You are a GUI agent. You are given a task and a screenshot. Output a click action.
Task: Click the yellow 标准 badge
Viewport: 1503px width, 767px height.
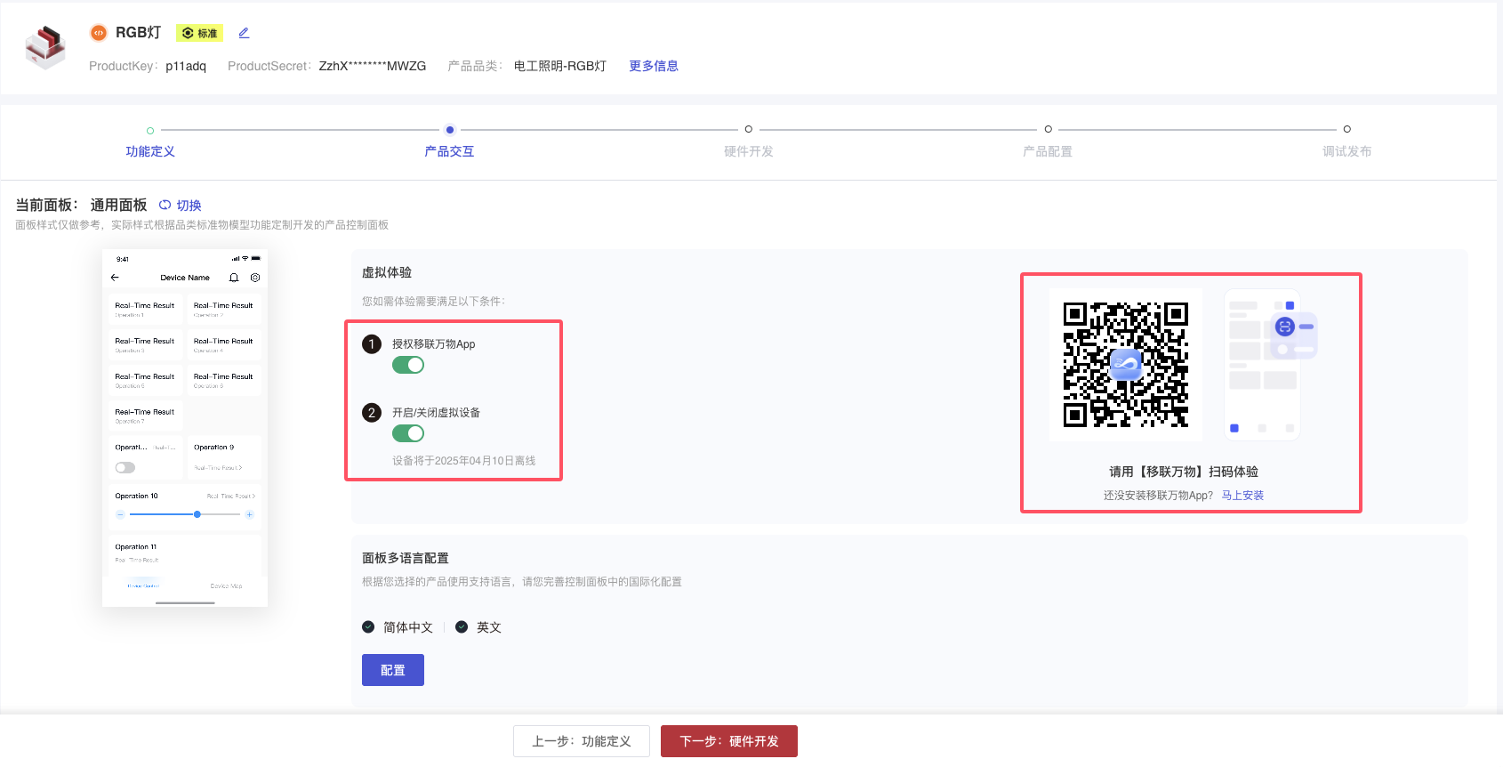(x=200, y=33)
